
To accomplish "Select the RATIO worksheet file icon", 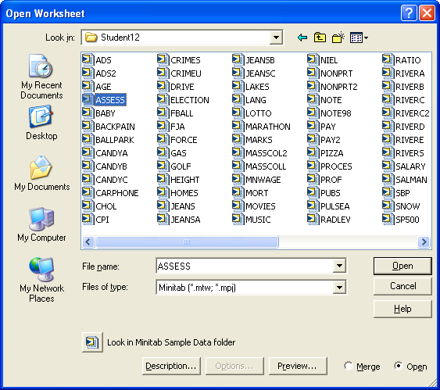I will [388, 59].
